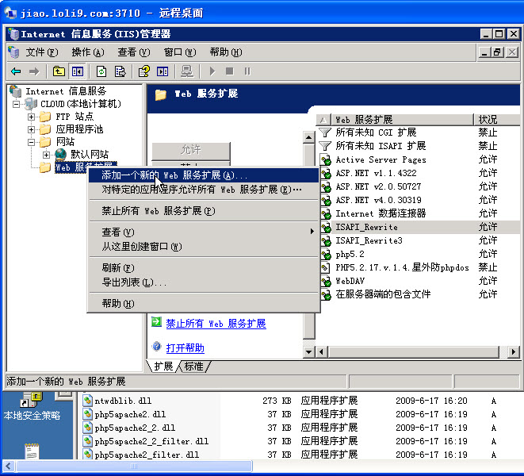Choose allow all extensions for specific application
The height and width of the screenshot is (476, 524).
tap(204, 190)
